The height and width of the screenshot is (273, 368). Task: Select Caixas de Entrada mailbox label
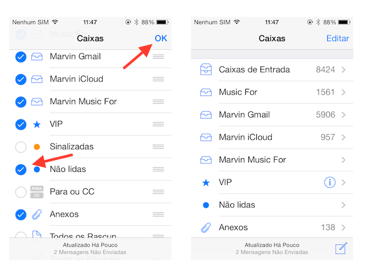tap(254, 69)
